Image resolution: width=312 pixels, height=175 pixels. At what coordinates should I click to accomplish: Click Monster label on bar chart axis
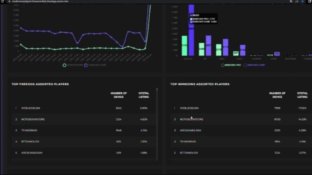click(x=290, y=59)
